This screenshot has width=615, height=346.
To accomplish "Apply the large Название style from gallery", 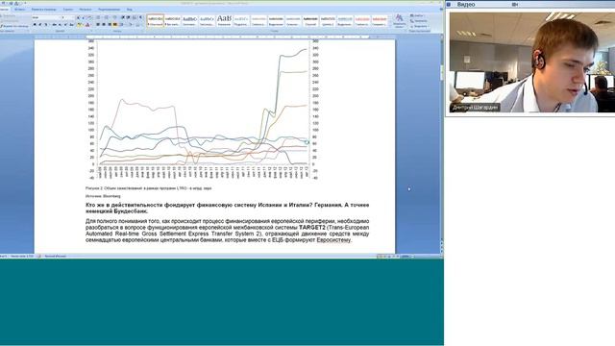I will 224,21.
